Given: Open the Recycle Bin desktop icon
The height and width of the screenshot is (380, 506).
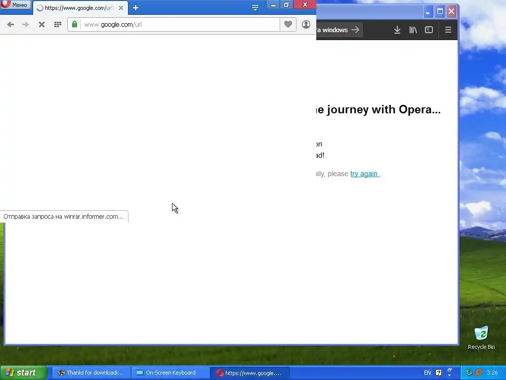Looking at the screenshot, I should (481, 337).
